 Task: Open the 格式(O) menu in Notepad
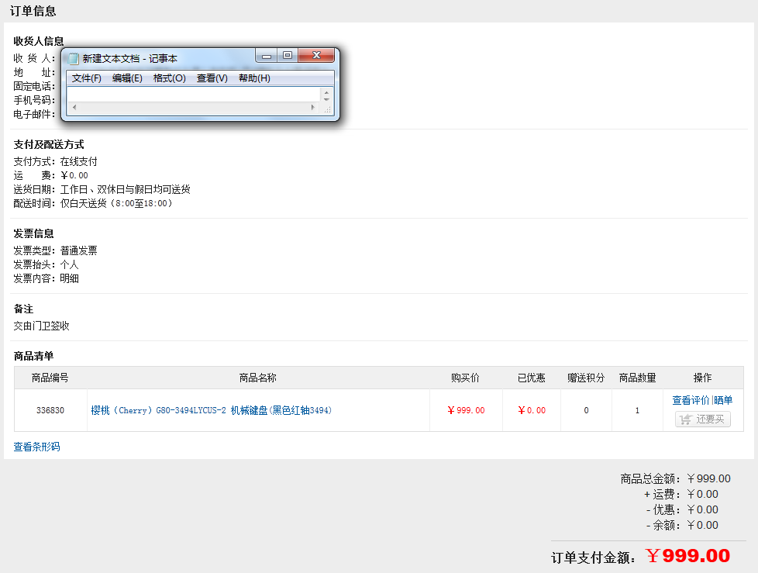169,78
